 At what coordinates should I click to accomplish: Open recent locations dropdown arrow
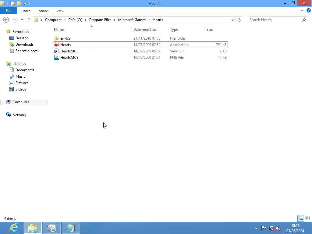22,20
